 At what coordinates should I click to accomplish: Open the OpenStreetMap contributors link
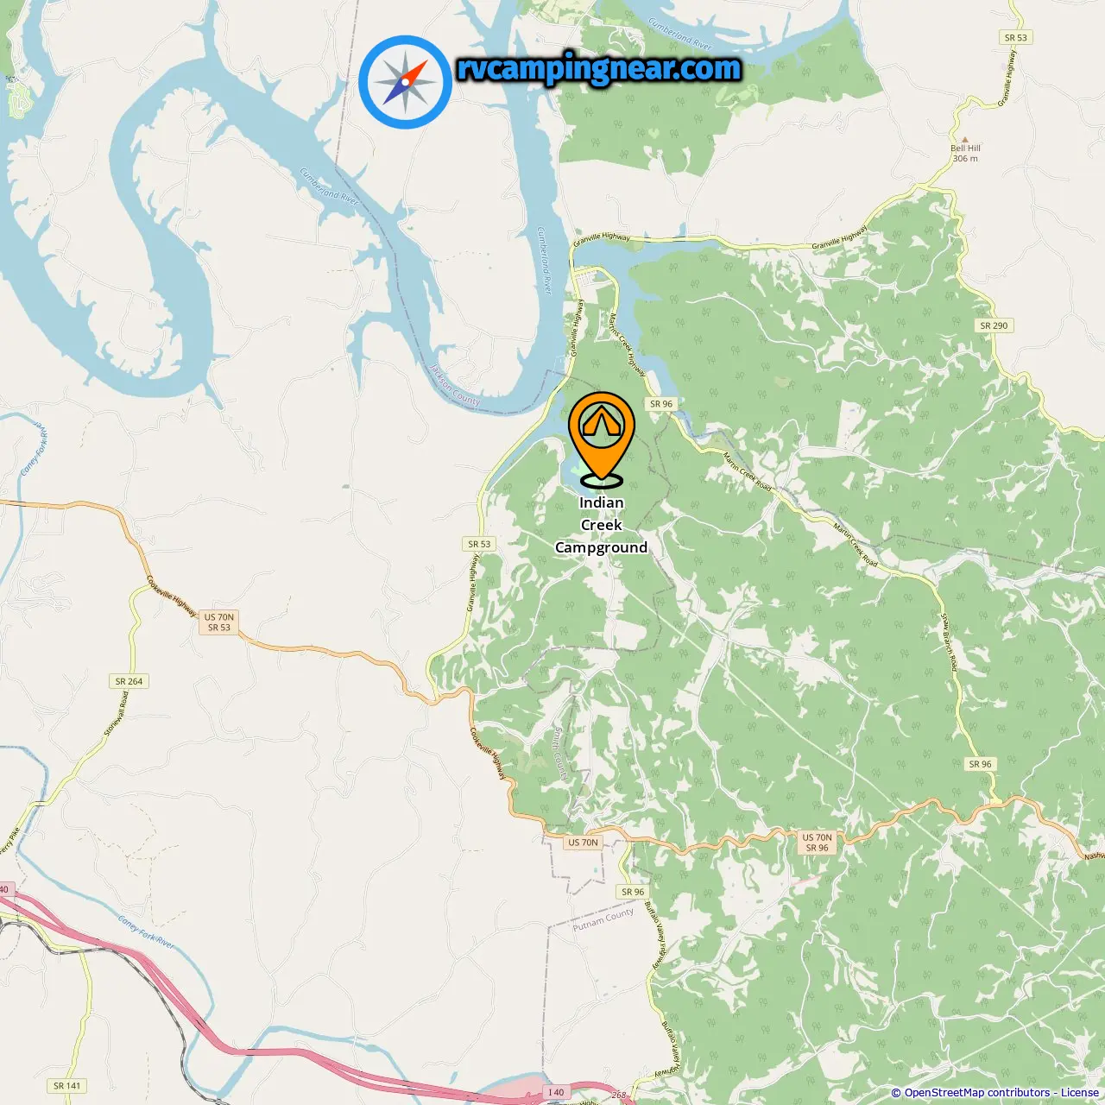(977, 1093)
